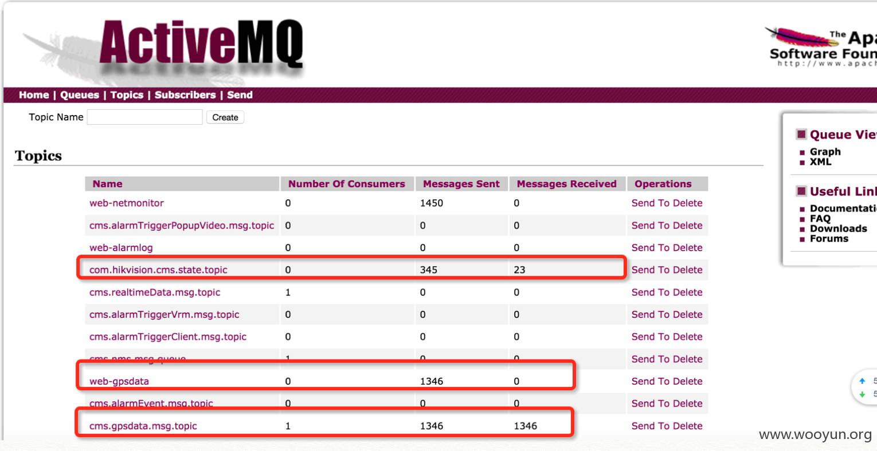Click Send To for cms.realtimeData.msg.topic
This screenshot has height=451, width=877.
point(651,292)
